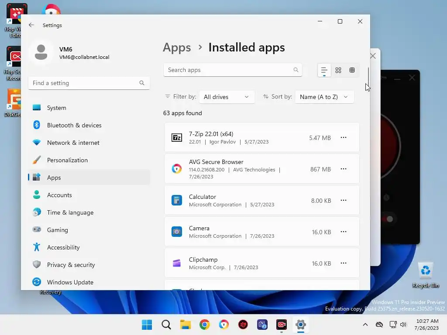Open File Explorer from the taskbar
This screenshot has width=447, height=335.
tap(185, 325)
